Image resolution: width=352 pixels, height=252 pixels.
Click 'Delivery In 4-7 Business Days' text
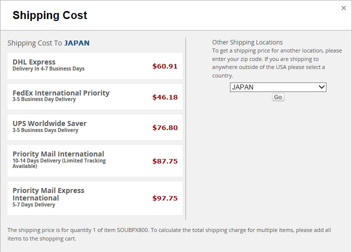click(x=48, y=68)
